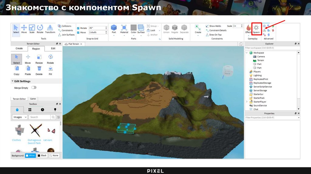This screenshot has height=174, width=311.
Task: Collapse the Workspace tree node
Action: point(247,53)
